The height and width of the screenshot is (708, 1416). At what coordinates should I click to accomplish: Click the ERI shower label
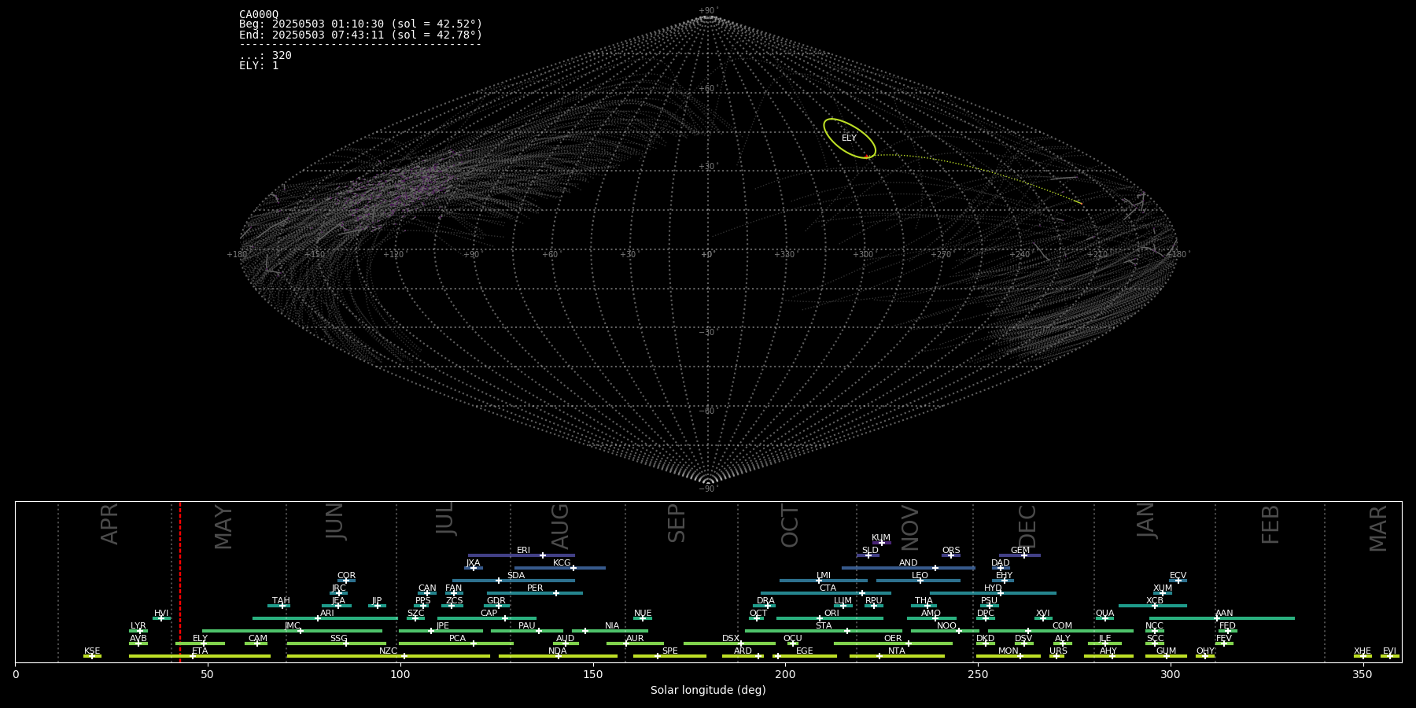pos(524,551)
